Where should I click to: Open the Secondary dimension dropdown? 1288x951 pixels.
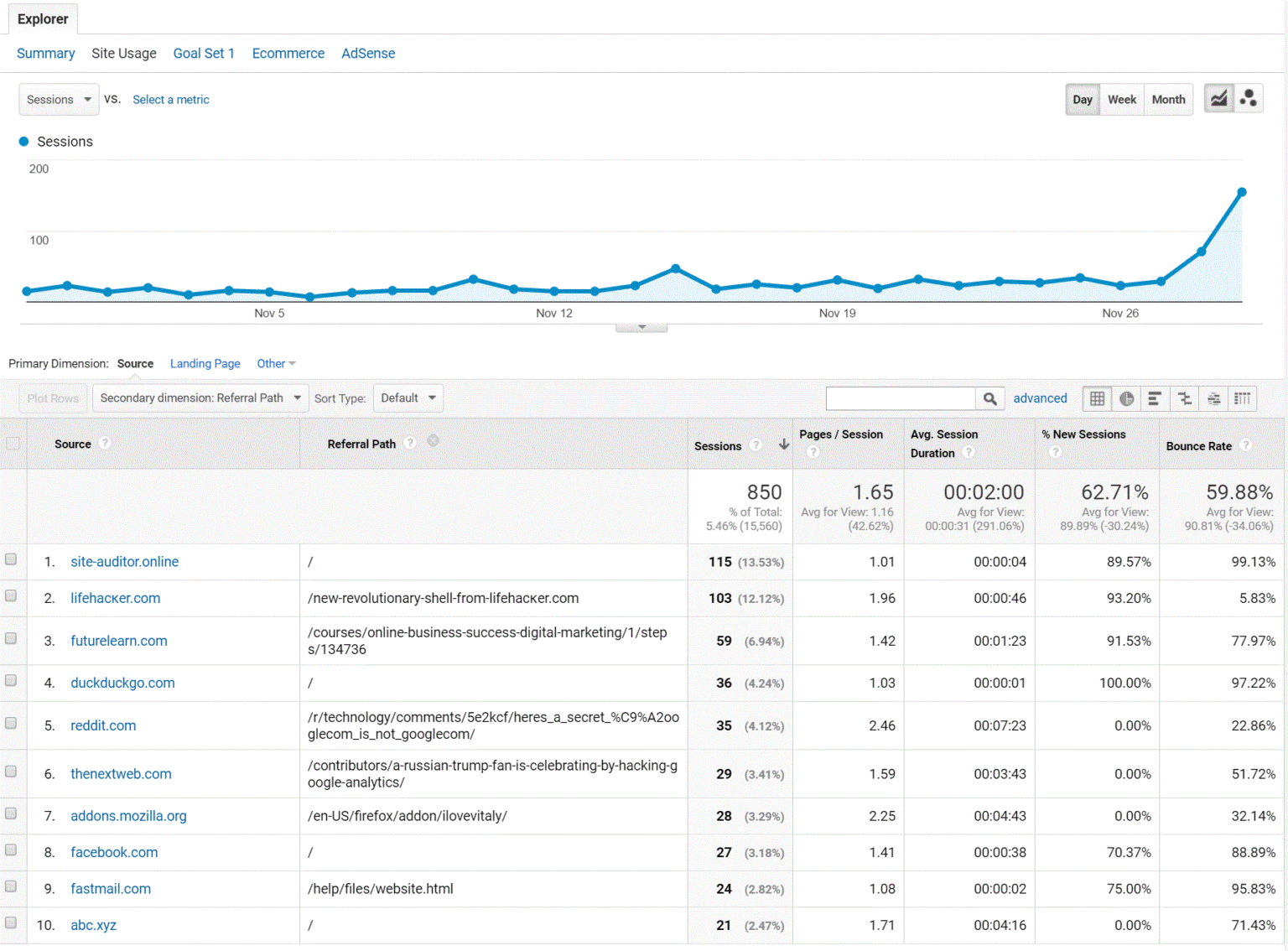200,398
